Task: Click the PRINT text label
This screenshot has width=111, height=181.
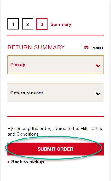Action: click(97, 48)
